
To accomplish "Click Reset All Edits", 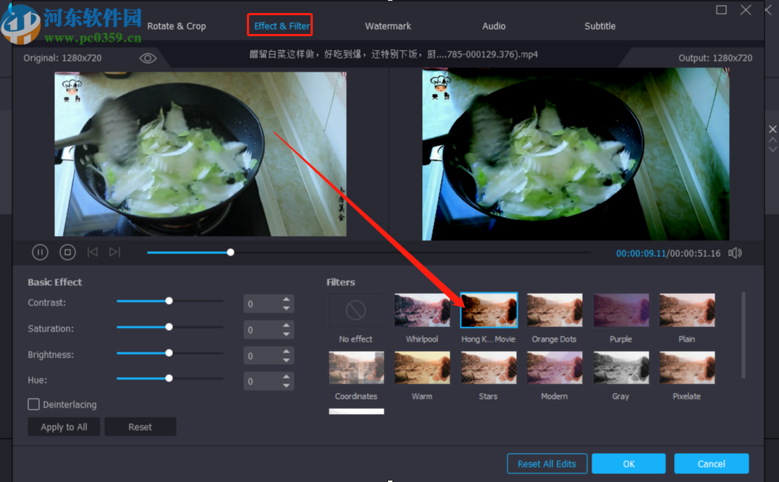I will pyautogui.click(x=547, y=463).
